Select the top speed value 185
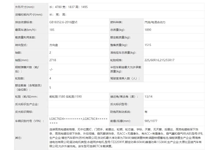 (52, 30)
